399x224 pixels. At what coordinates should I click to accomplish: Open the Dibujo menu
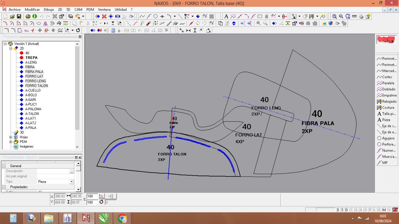[49, 10]
